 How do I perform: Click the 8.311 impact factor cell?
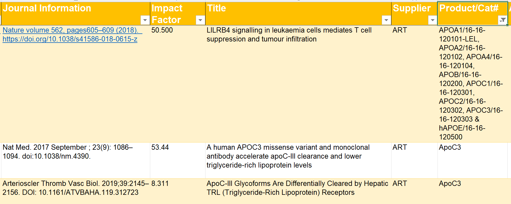177,191
